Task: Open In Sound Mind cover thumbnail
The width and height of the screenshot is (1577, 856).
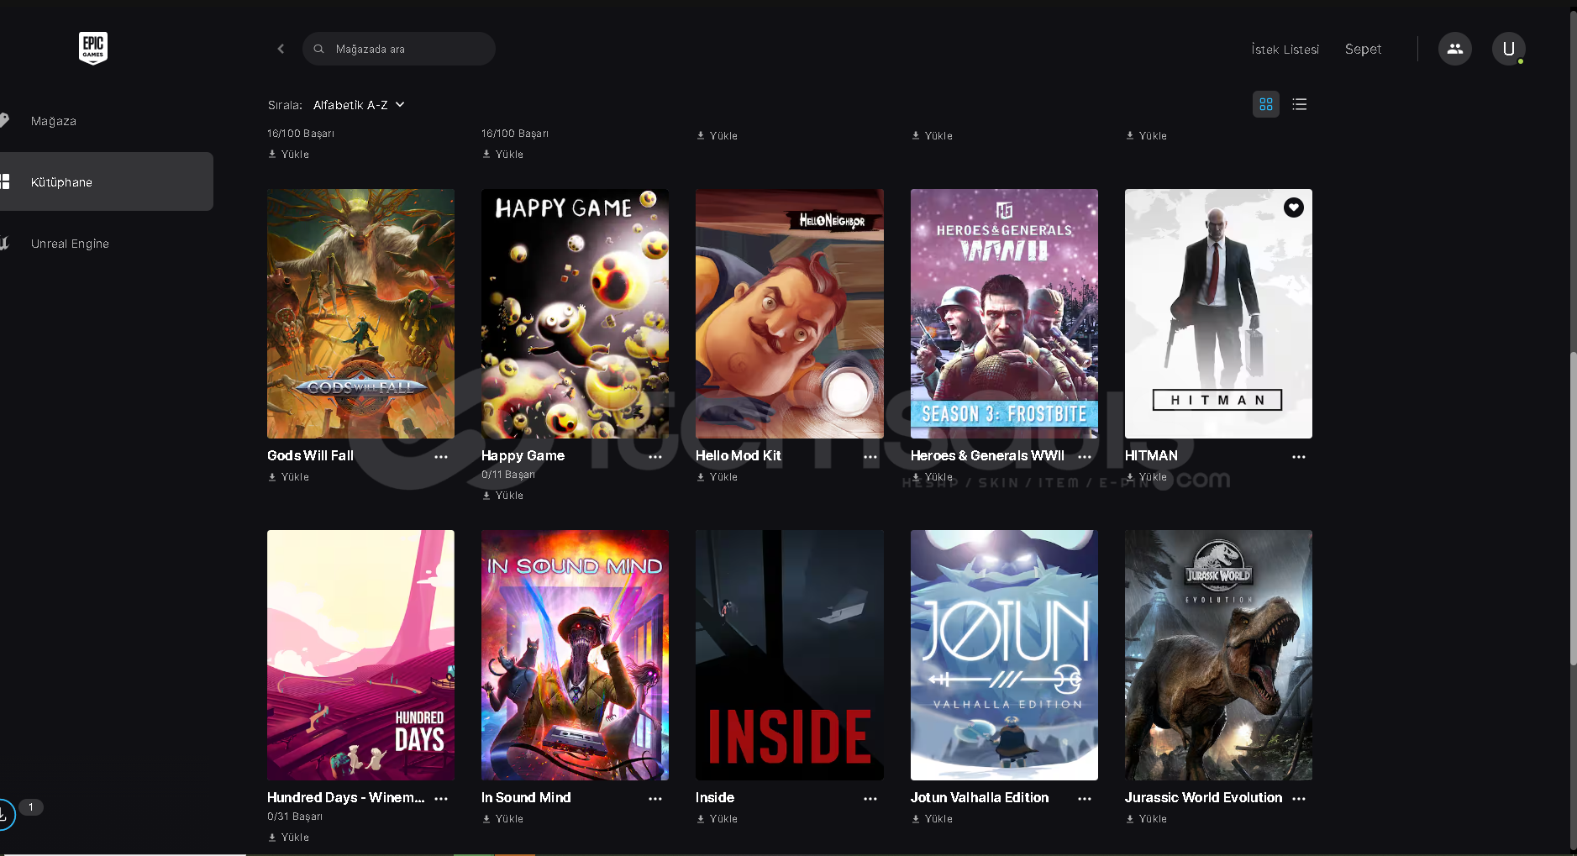Action: 575,655
